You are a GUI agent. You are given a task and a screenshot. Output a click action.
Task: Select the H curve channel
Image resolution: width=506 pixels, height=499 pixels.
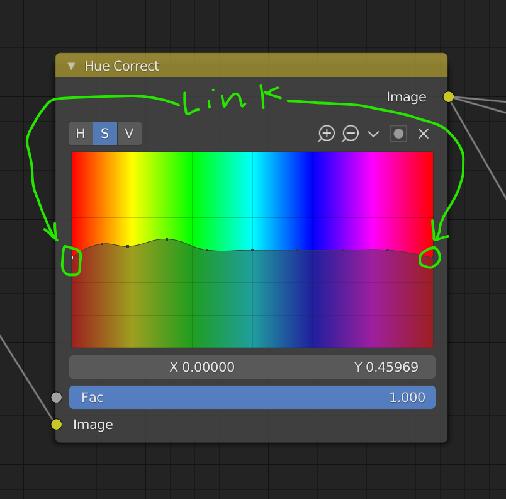tap(81, 134)
